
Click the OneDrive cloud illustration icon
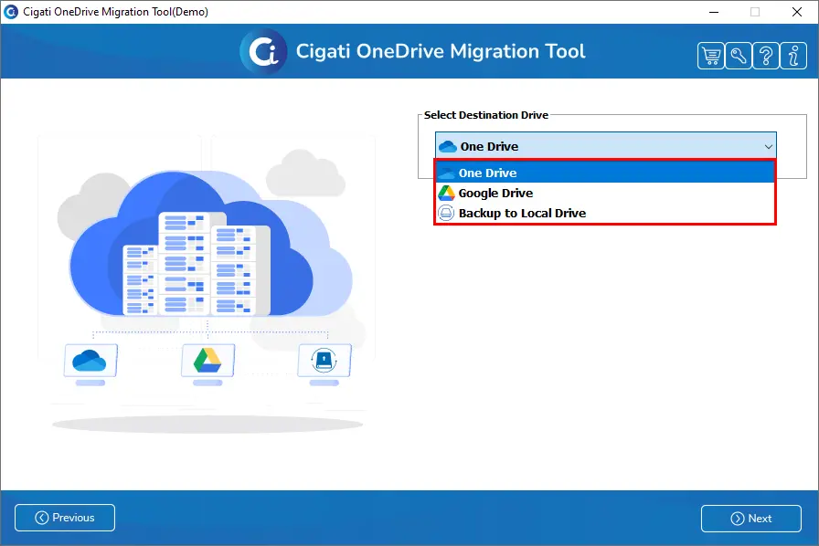coord(90,361)
